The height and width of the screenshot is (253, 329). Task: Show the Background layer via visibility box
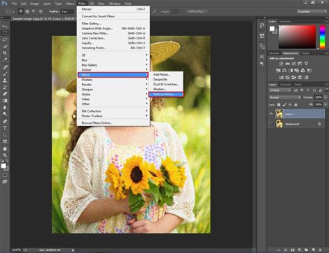pos(271,124)
